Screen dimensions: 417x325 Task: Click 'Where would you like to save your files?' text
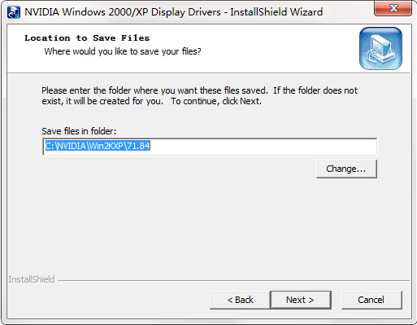(123, 51)
